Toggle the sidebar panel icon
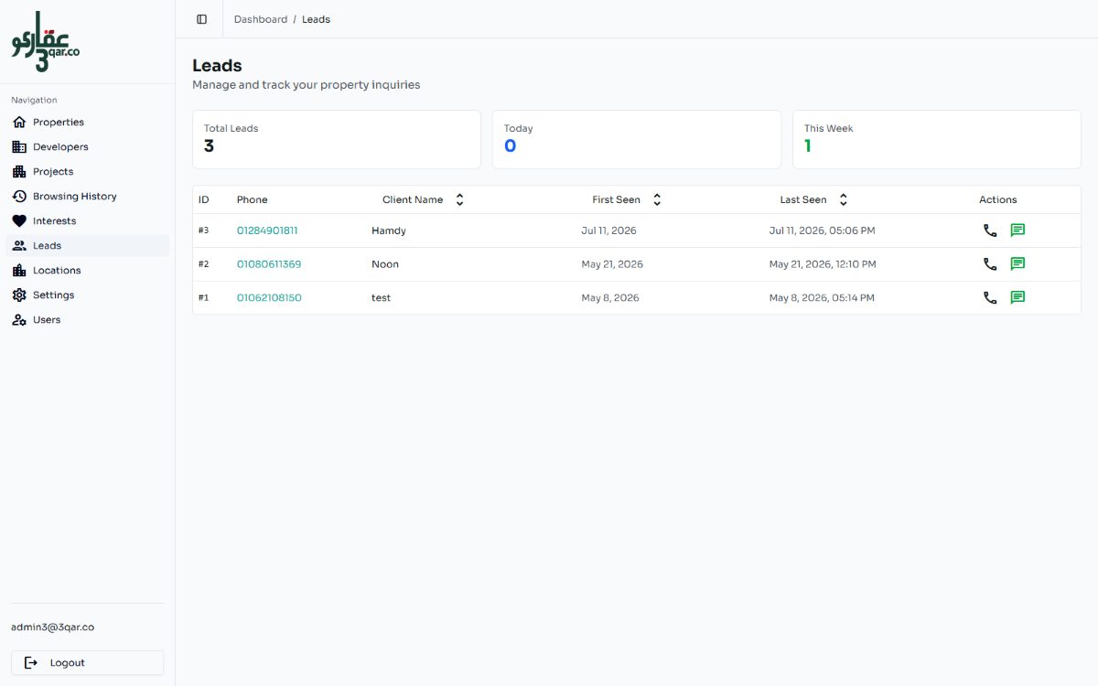Image resolution: width=1098 pixels, height=686 pixels. 201,19
